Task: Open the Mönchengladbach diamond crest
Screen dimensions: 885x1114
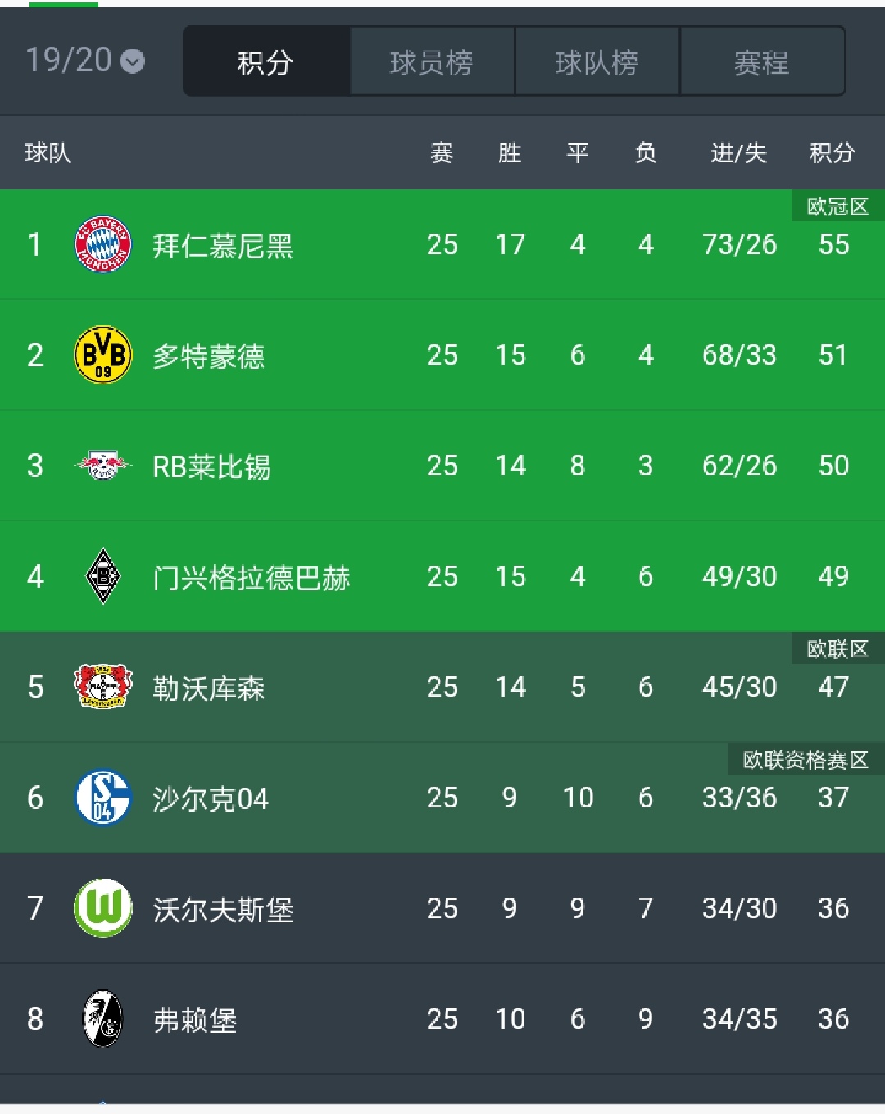Action: (x=102, y=576)
